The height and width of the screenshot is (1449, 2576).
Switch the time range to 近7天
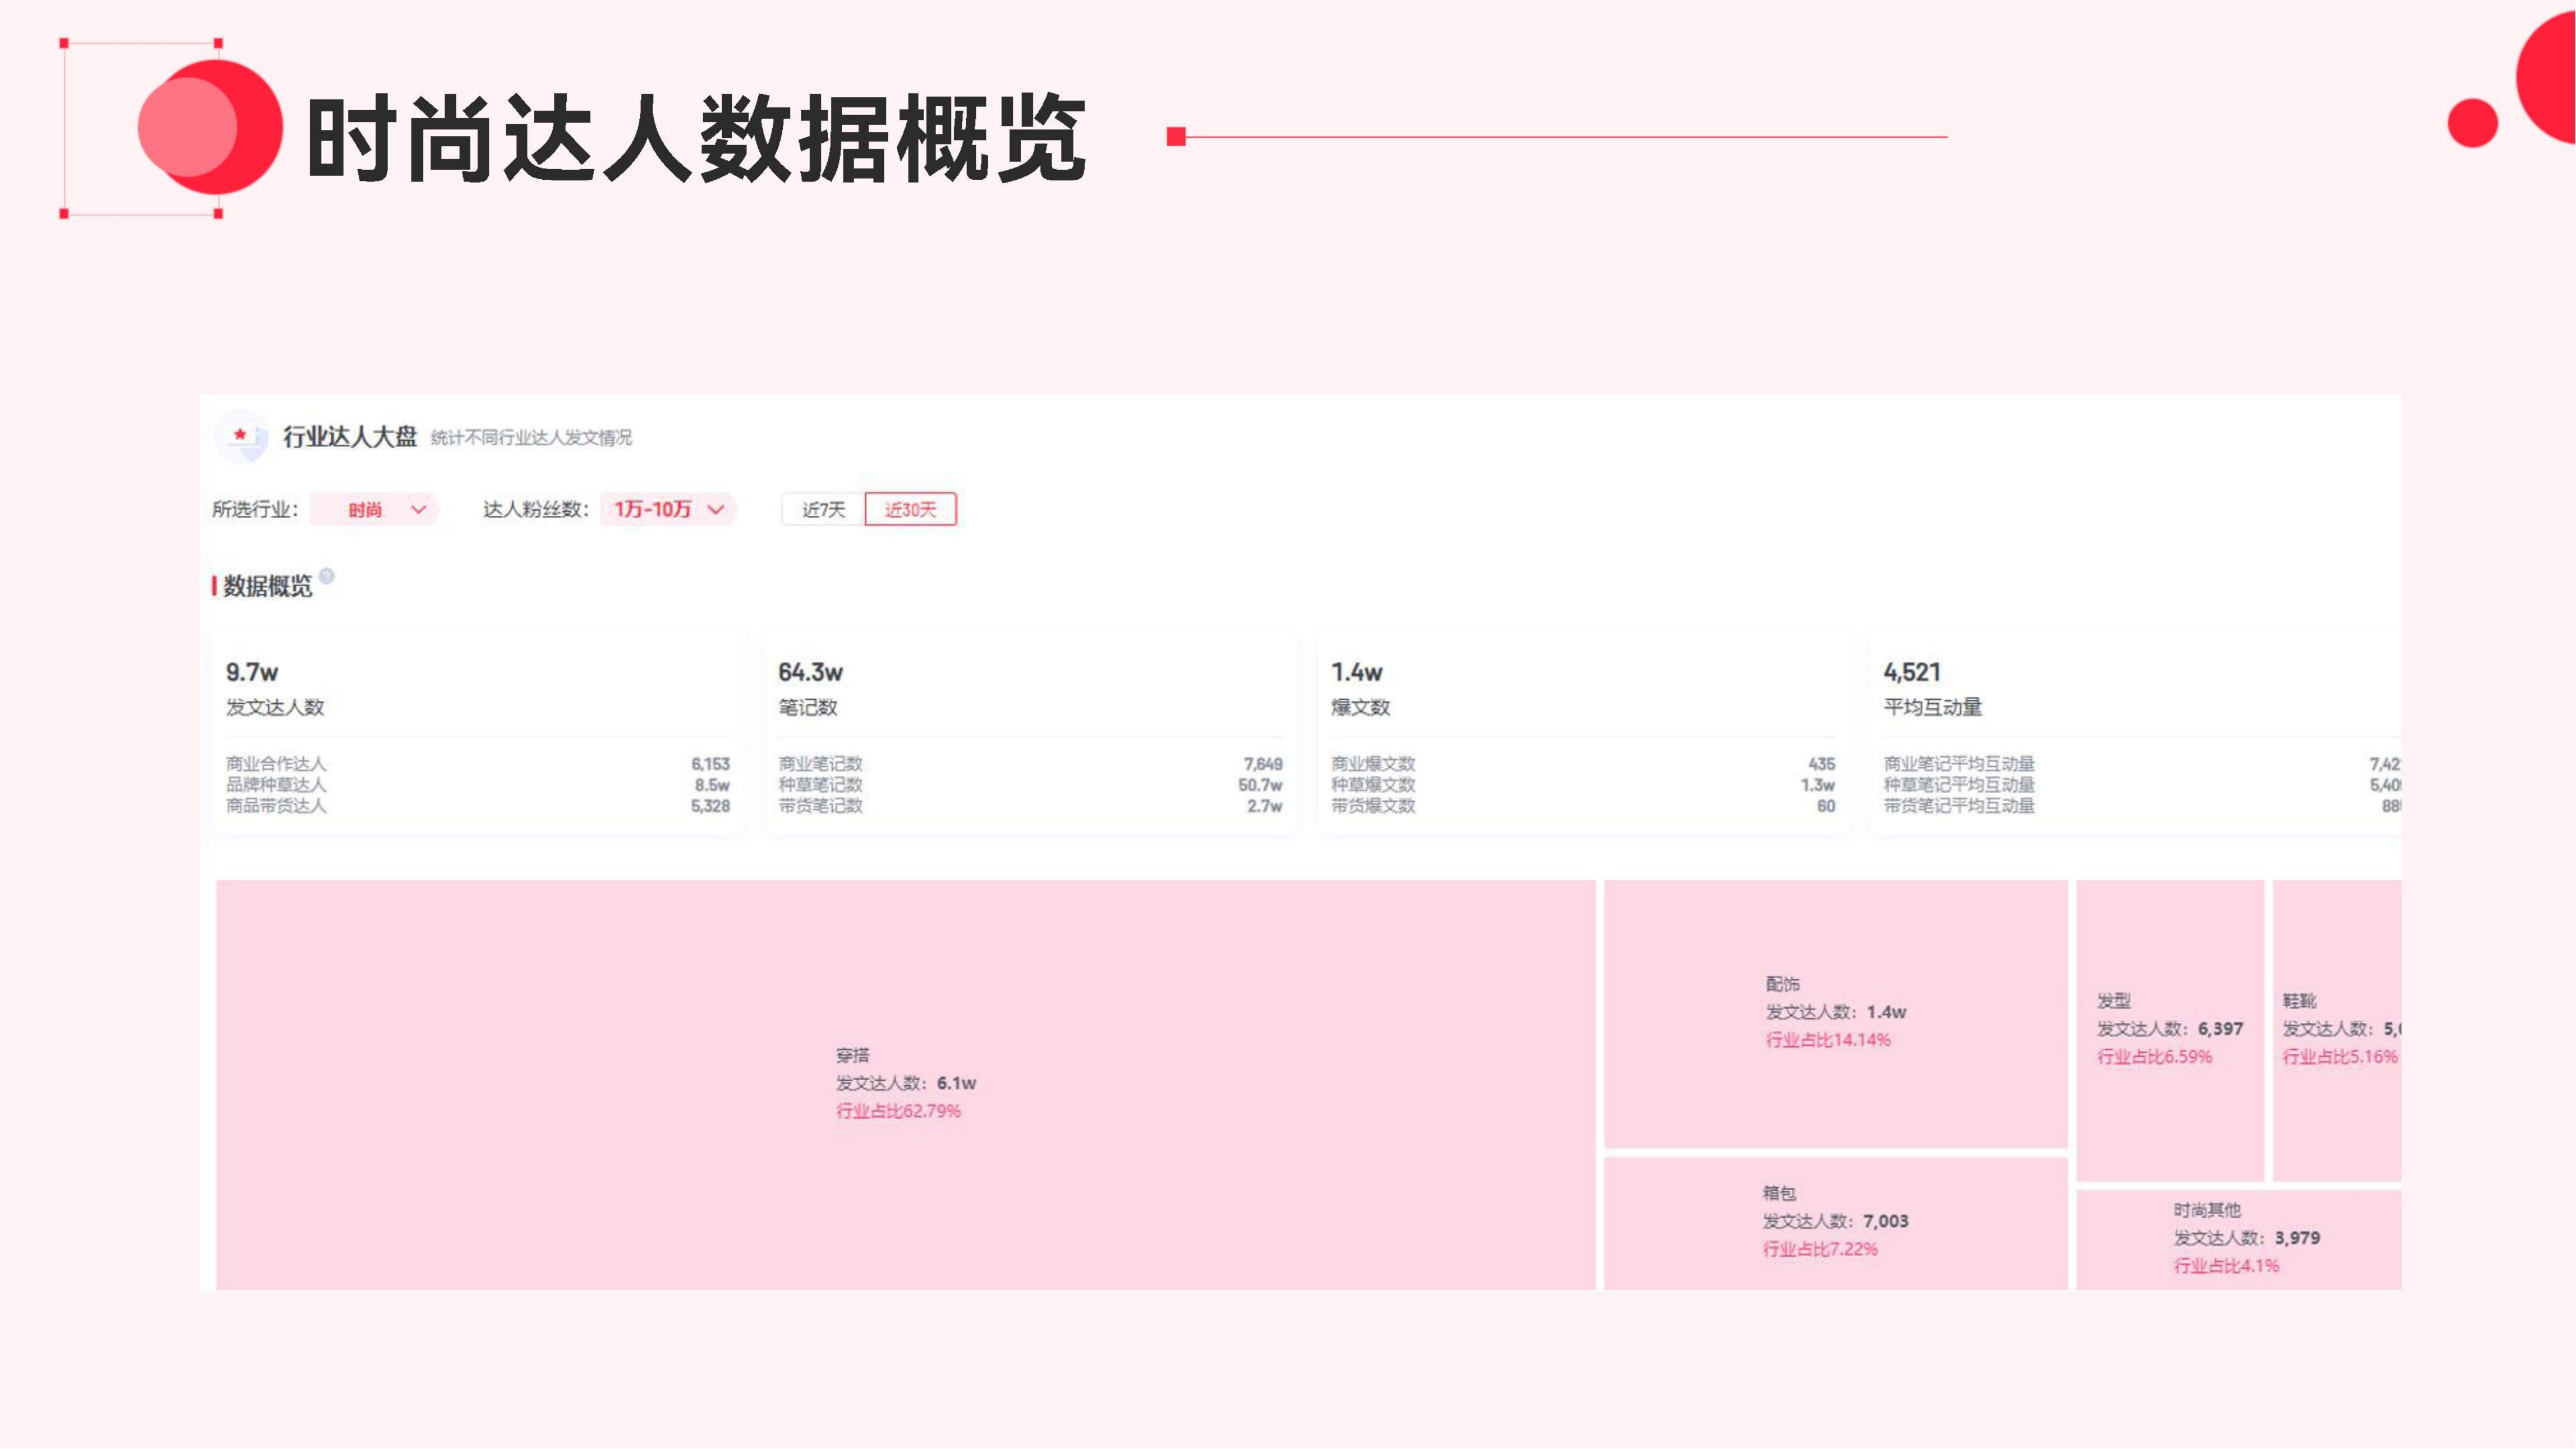[823, 509]
